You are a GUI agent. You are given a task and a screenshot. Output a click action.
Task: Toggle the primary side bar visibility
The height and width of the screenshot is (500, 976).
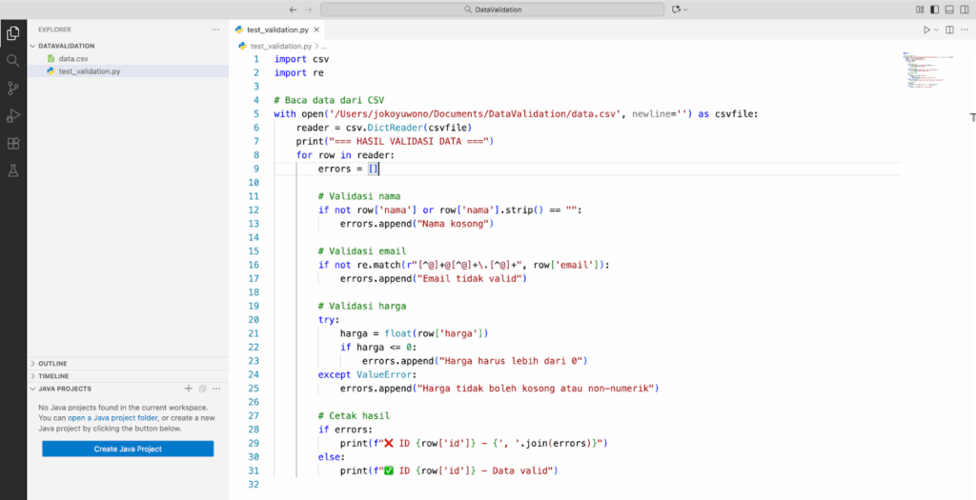point(934,9)
